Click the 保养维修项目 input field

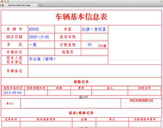(x=46, y=124)
